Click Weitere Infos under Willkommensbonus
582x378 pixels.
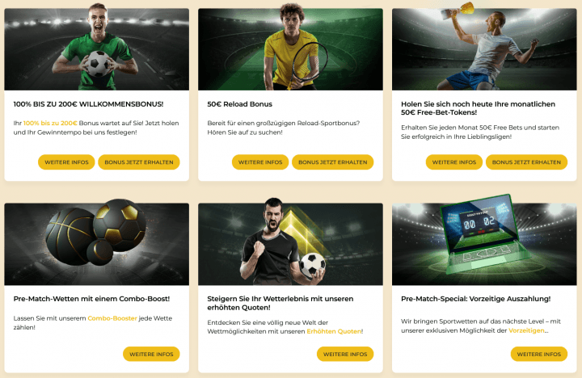(66, 162)
